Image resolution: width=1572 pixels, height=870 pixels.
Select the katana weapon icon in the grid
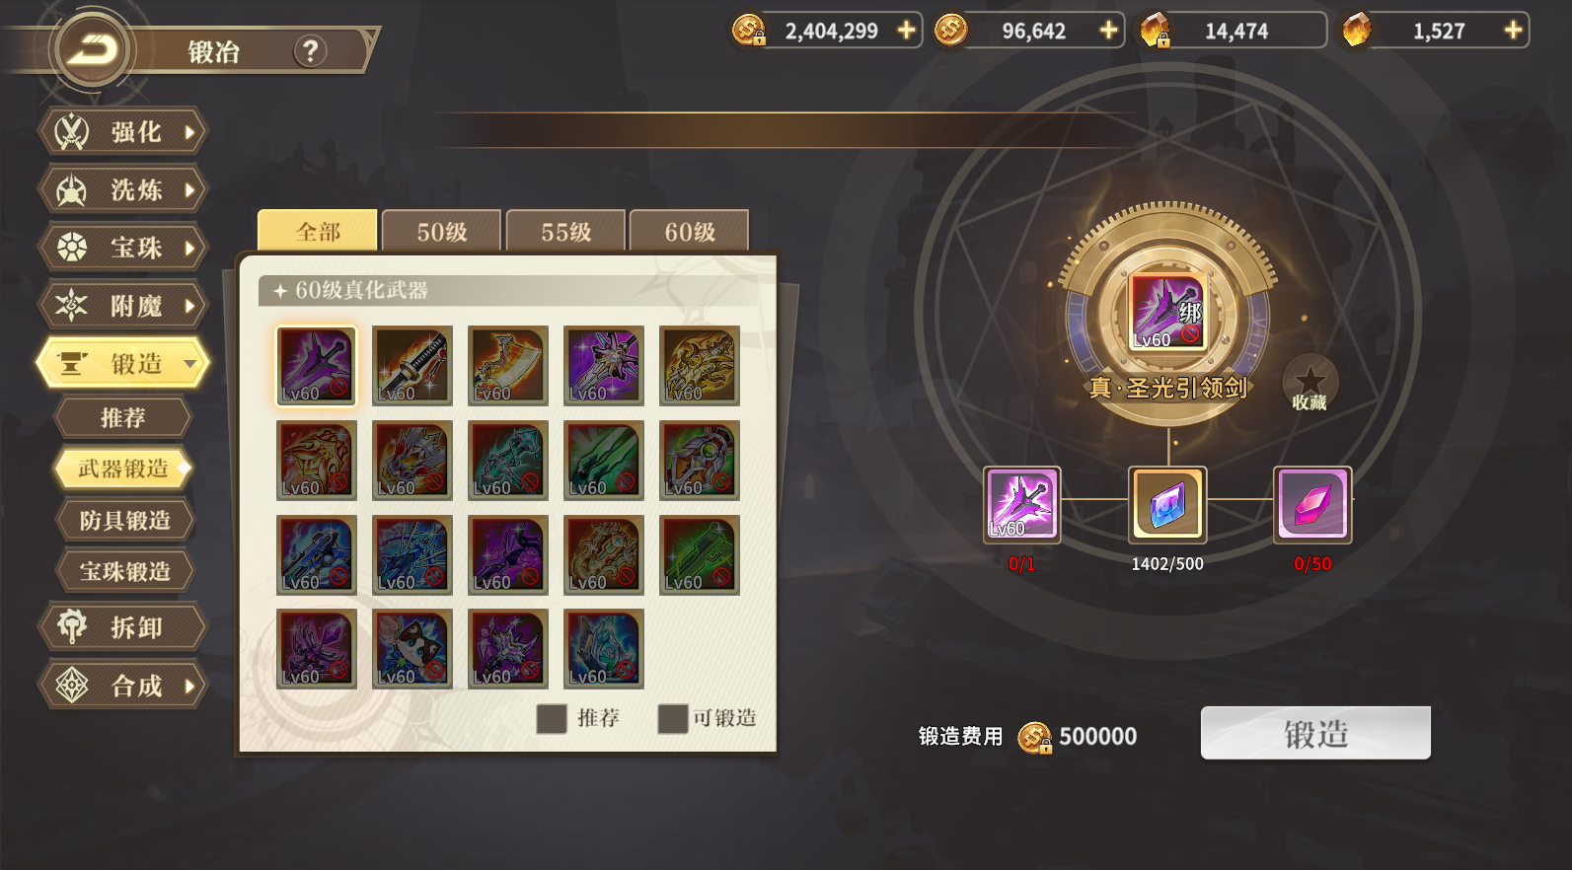412,365
